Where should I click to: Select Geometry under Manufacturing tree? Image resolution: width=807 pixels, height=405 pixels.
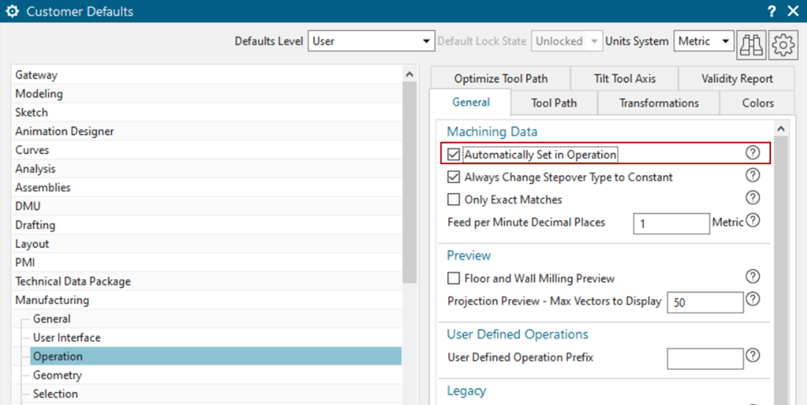[x=57, y=375]
